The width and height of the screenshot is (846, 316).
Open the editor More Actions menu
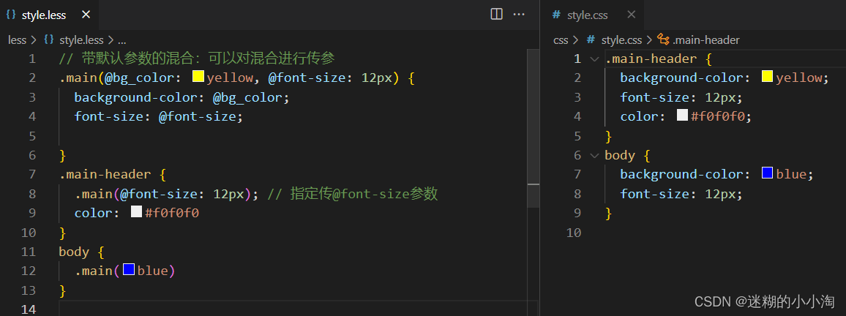(x=518, y=15)
